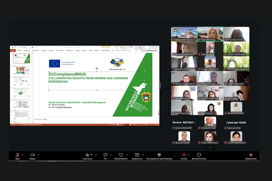This screenshot has height=181, width=272.
Task: Click the highlighted Ольга Фіюник speaker tile
Action: (x=210, y=34)
